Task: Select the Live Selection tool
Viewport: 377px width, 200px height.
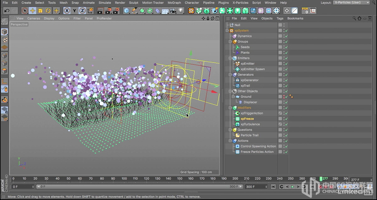Action: pos(25,11)
